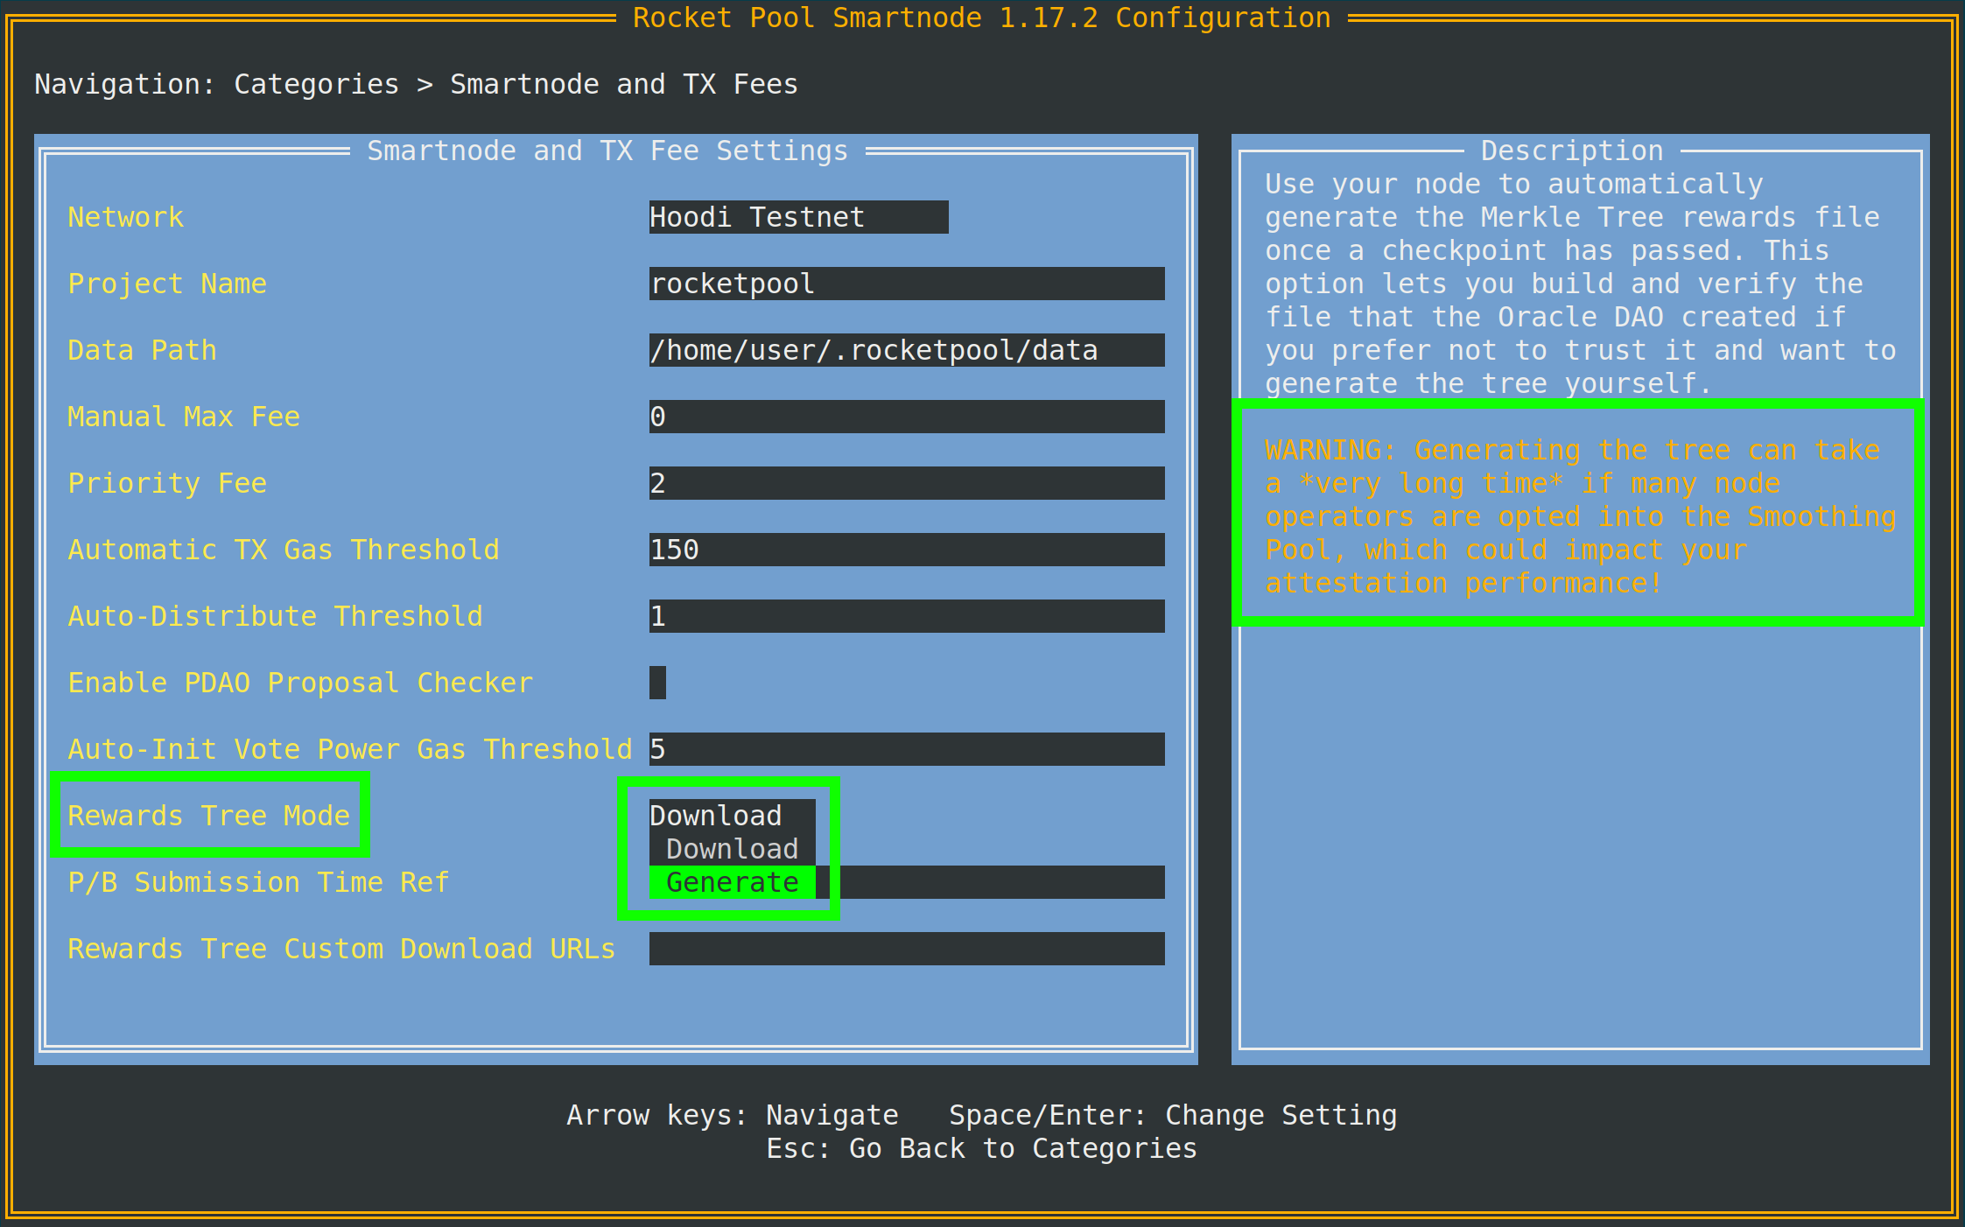Select the Priority Fee value field
Screen dimensions: 1965x1227
click(906, 483)
